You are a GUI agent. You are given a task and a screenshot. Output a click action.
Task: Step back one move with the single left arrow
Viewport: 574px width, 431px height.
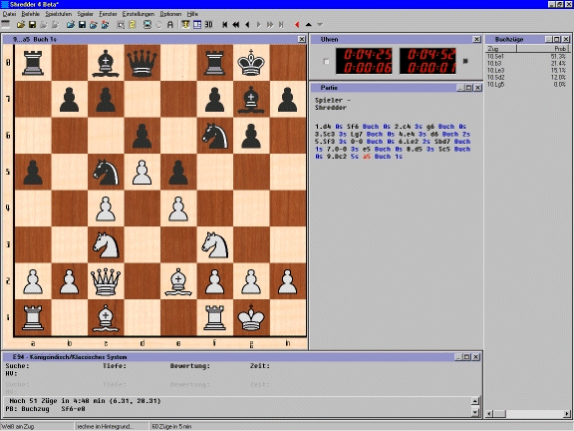point(247,25)
